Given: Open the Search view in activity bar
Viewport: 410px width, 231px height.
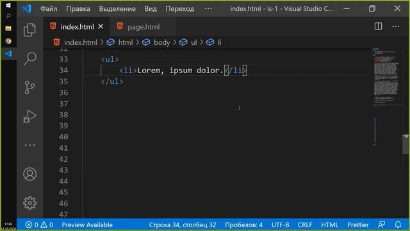Looking at the screenshot, I should [30, 58].
